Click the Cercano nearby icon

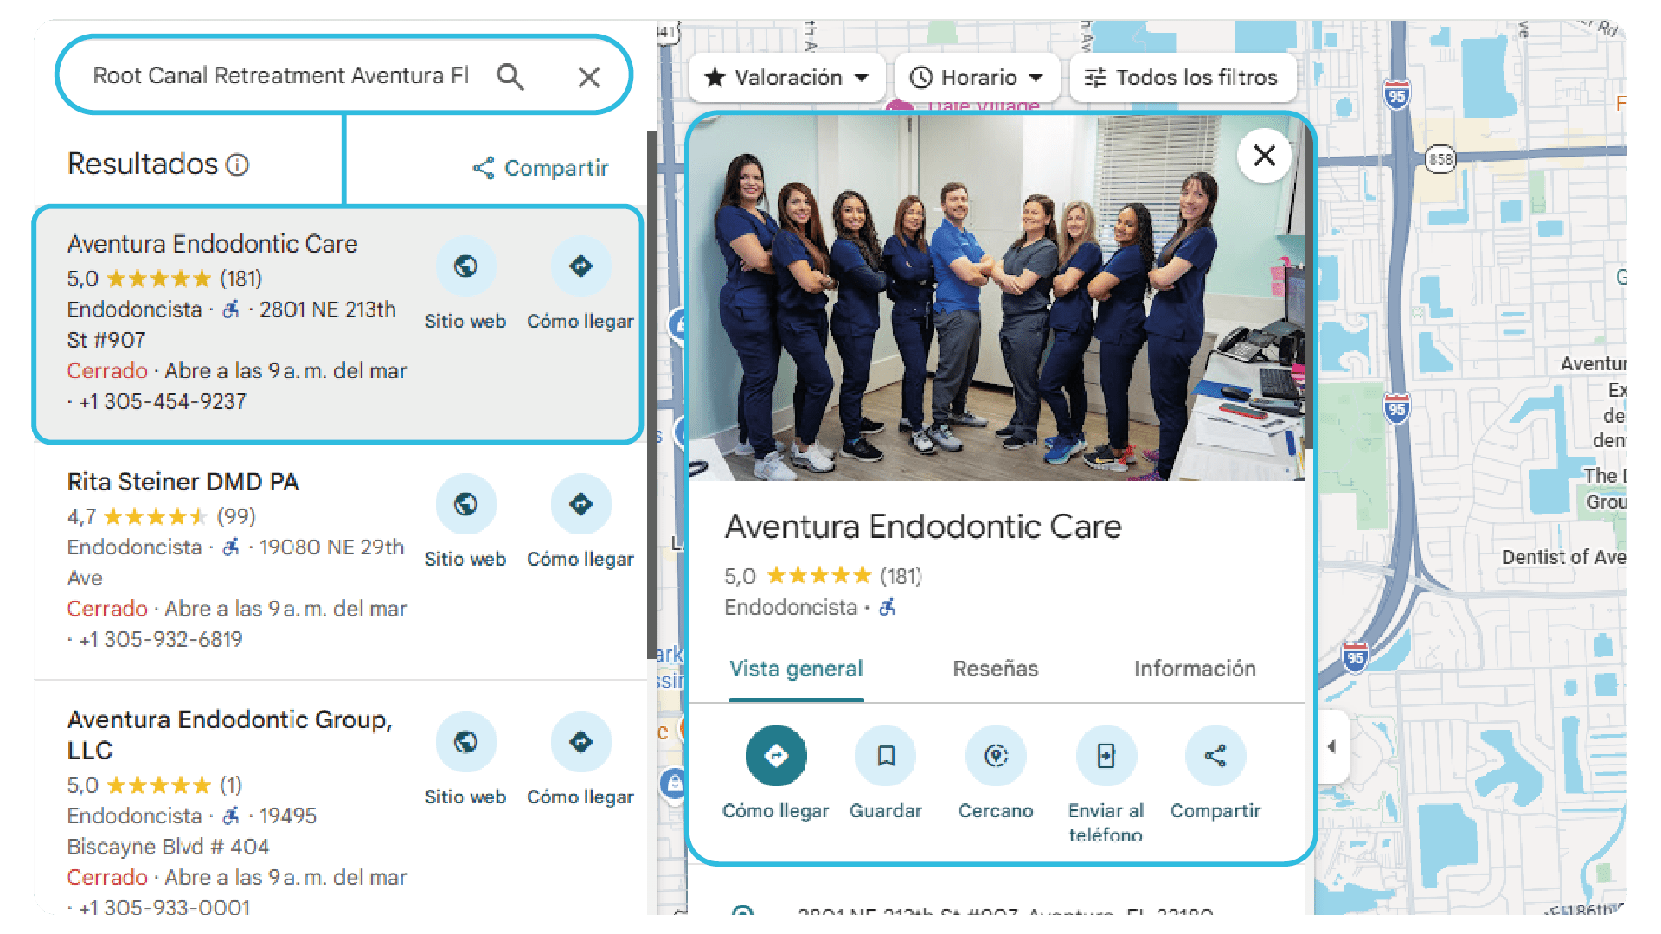tap(996, 756)
